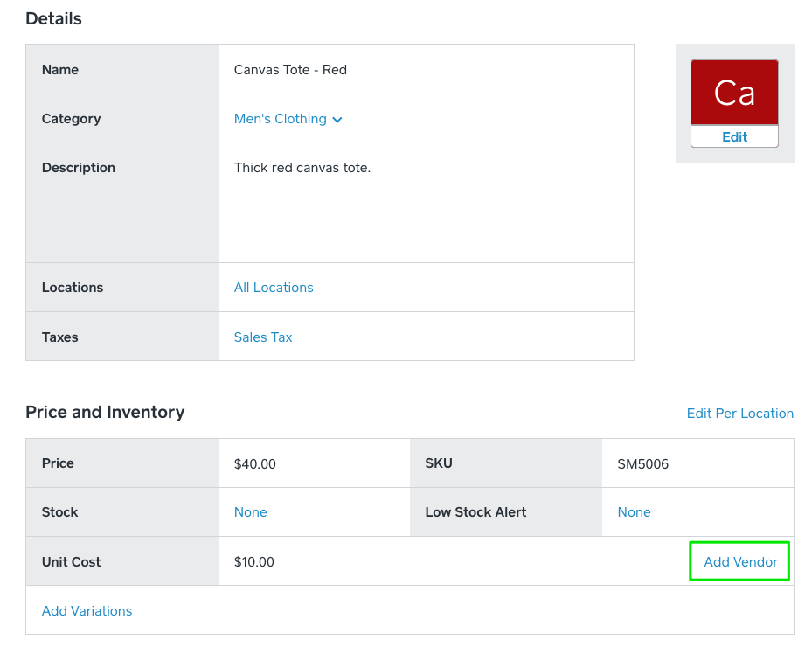Click the SKU label

point(439,463)
